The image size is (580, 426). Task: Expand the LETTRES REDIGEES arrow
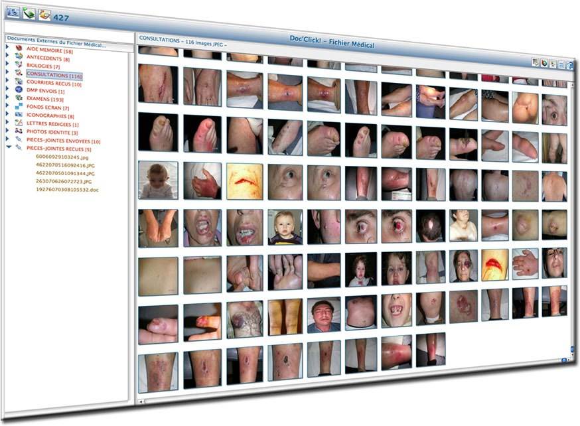tap(7, 122)
